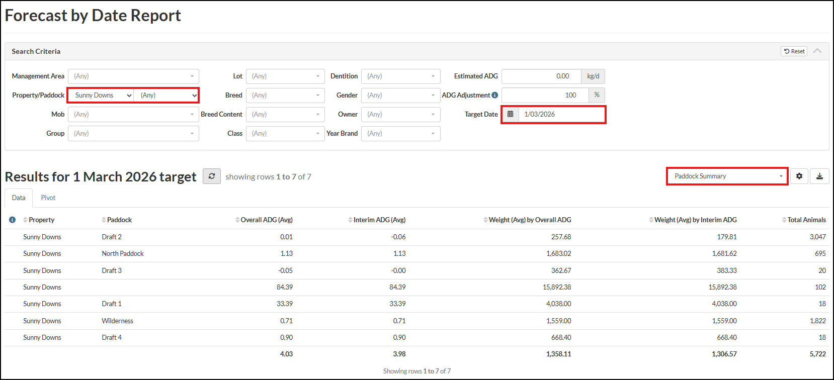Sort by Paddock column header

click(x=117, y=220)
